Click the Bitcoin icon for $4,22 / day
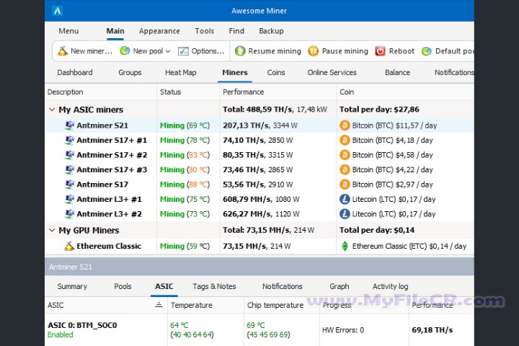This screenshot has width=519, height=346. coord(345,169)
